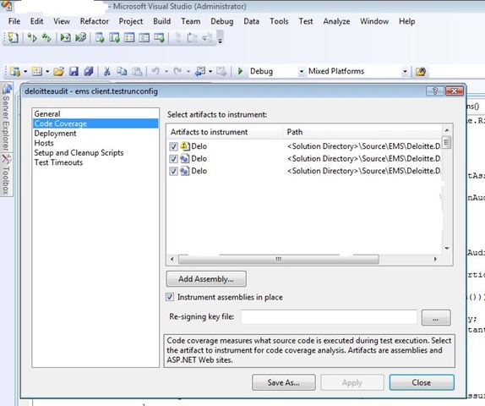The width and height of the screenshot is (485, 406).
Task: Click the Add Assembly button
Action: [206, 279]
